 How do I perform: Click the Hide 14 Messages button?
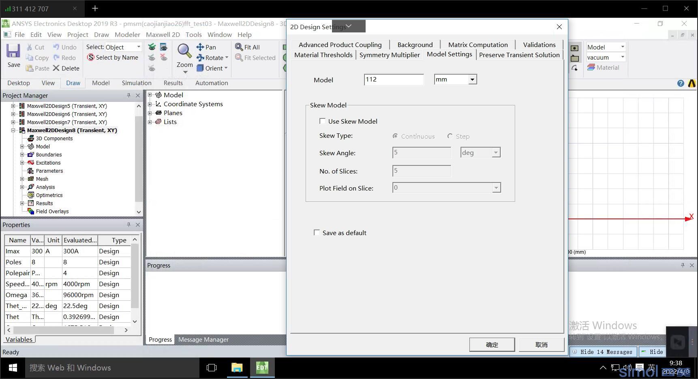[603, 352]
